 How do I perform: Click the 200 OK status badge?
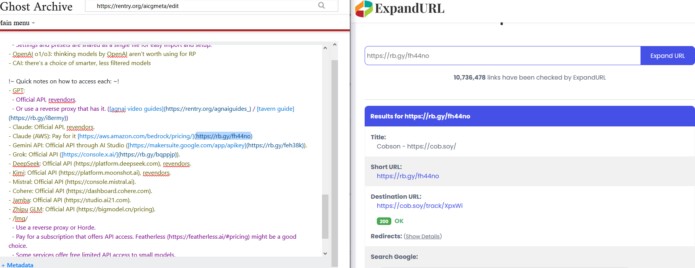tap(390, 221)
